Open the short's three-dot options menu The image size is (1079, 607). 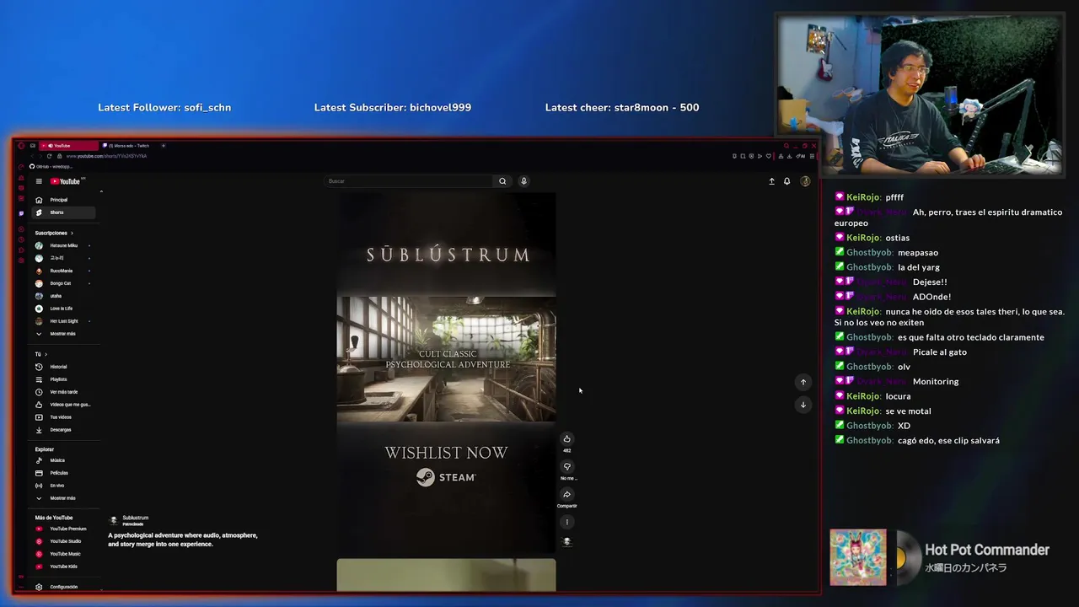567,522
